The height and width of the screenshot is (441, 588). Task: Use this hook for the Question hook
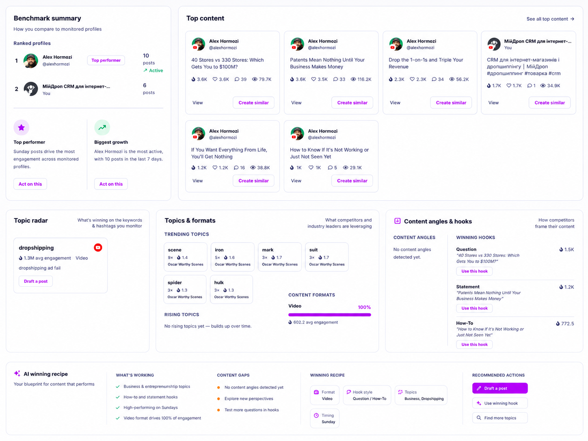pyautogui.click(x=474, y=271)
